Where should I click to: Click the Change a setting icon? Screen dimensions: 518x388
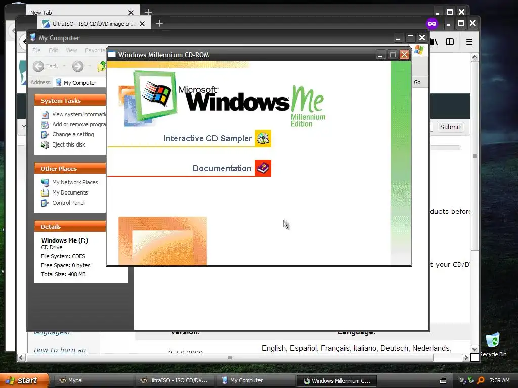coord(45,134)
